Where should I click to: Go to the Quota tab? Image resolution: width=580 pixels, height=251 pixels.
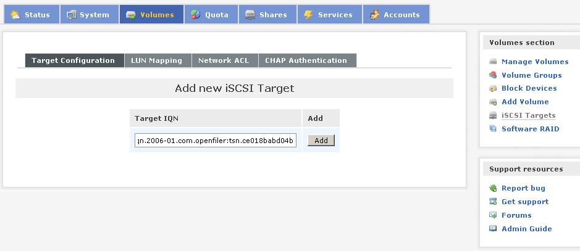coord(211,15)
